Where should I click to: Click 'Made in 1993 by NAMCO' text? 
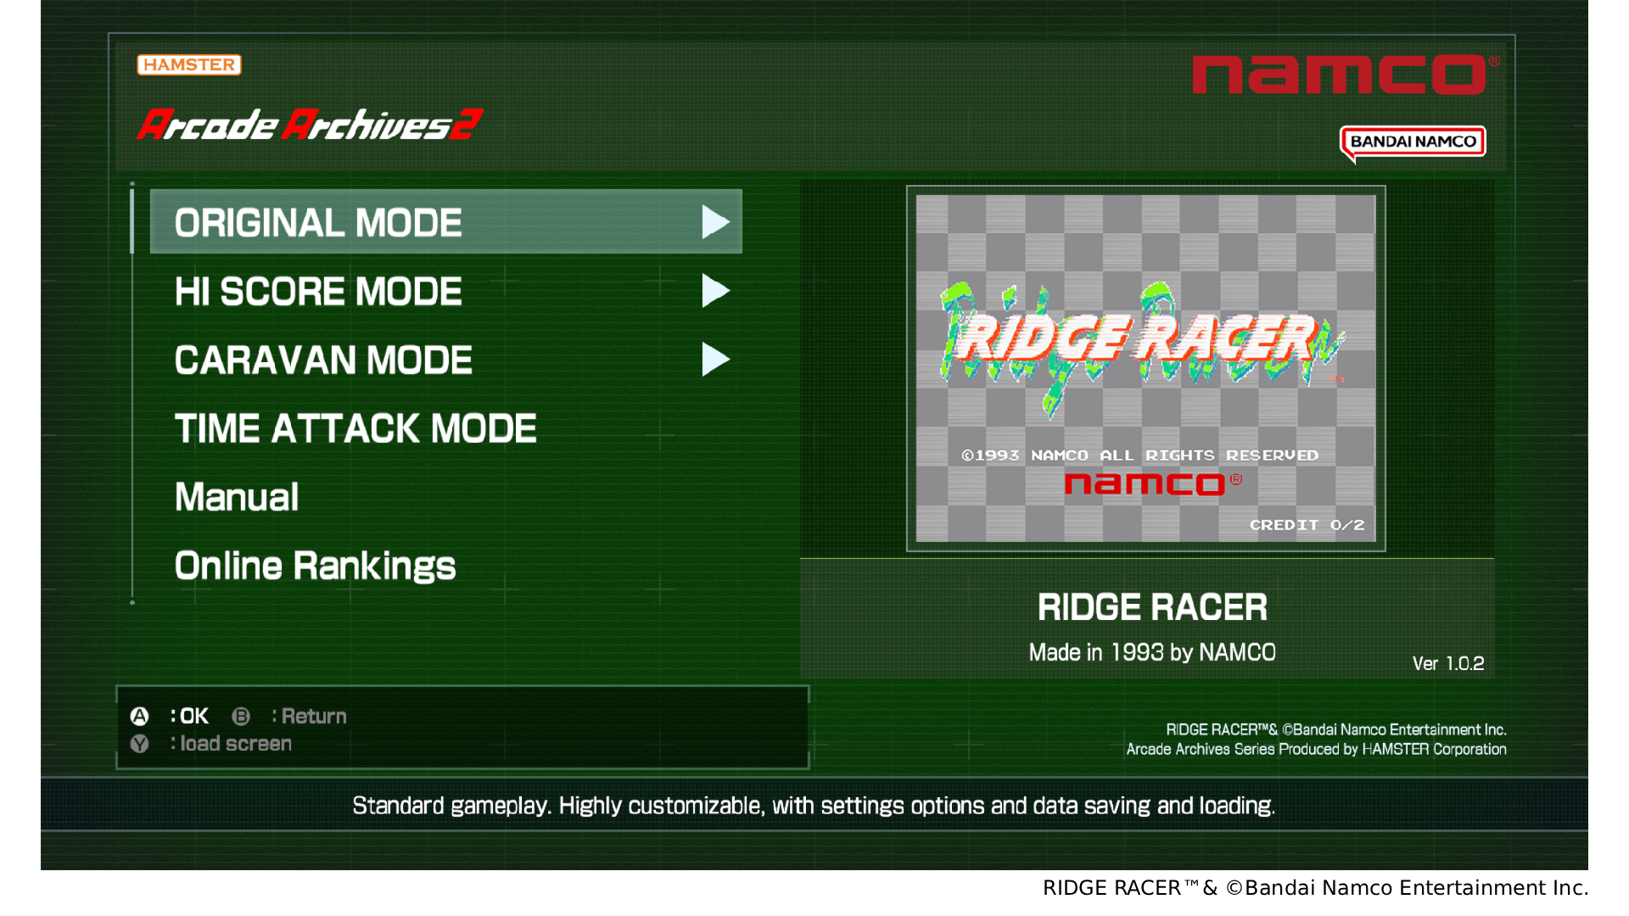pyautogui.click(x=1152, y=652)
